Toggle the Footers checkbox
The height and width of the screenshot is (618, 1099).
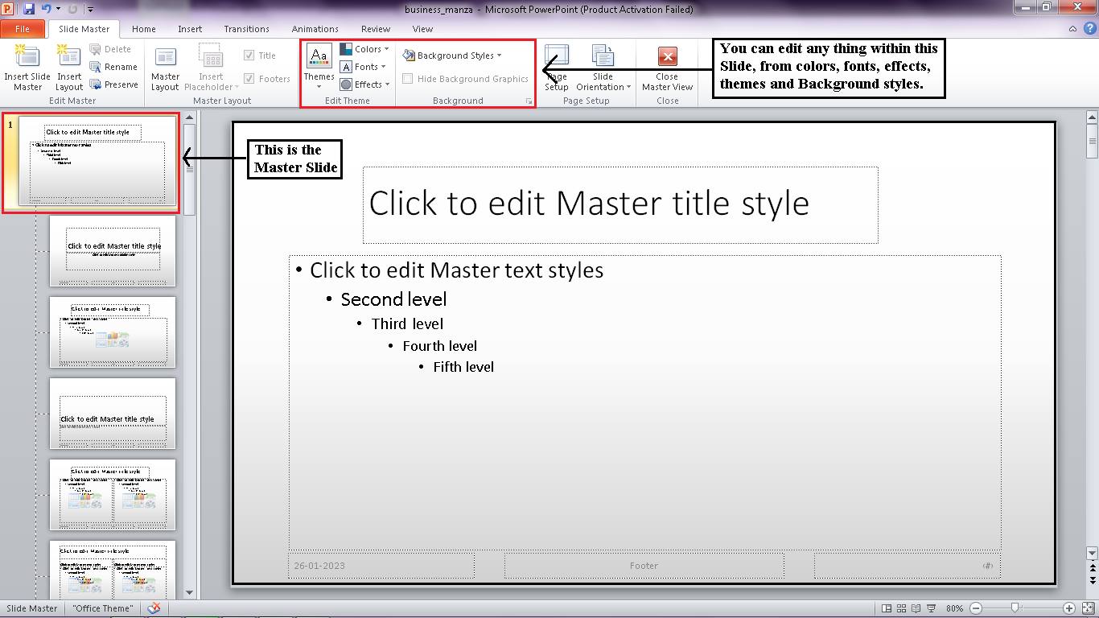tap(251, 78)
